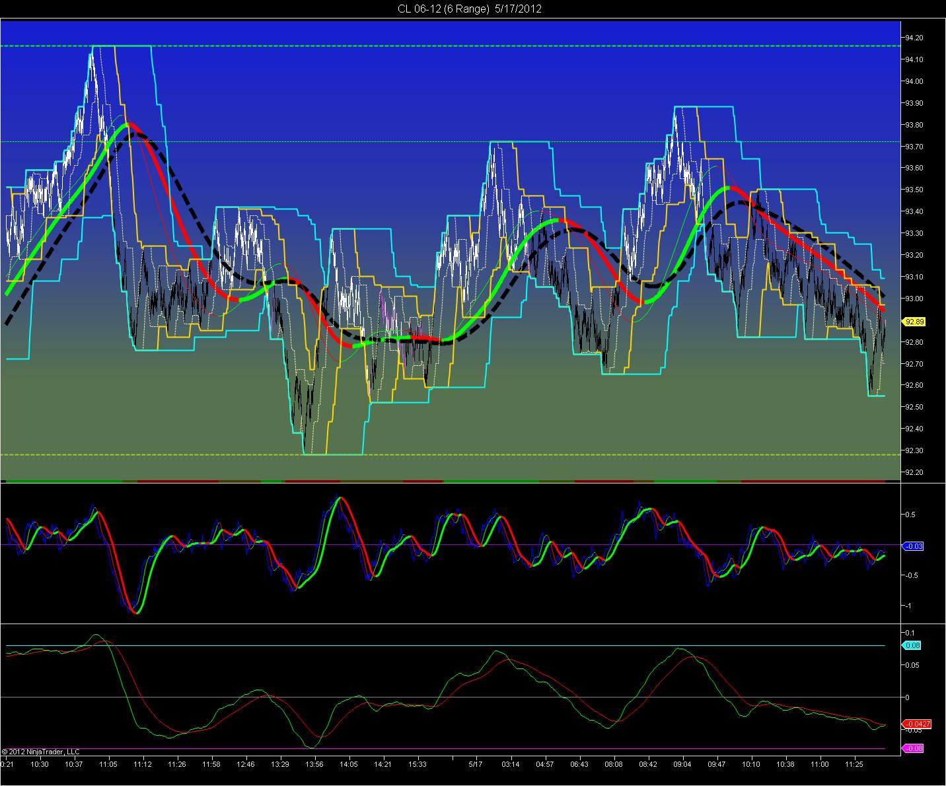Screen dimensions: 946x786
Task: Choose the 13:29 time axis label
Action: [x=280, y=764]
